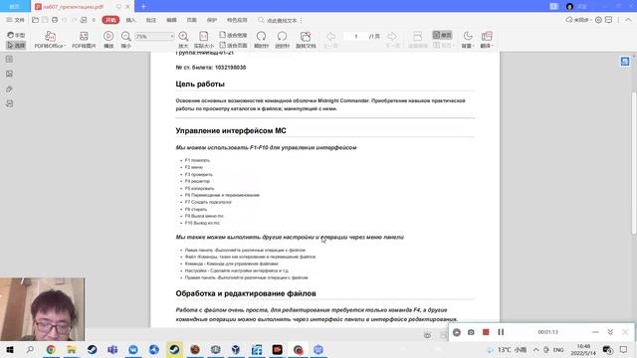Open the translate (翻译) dropdown
This screenshot has height=358, width=637.
point(487,40)
